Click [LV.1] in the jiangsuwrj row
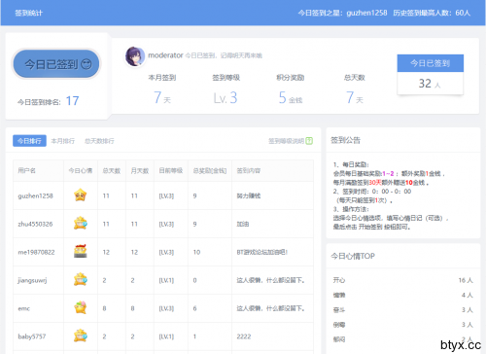The height and width of the screenshot is (354, 486). (166, 280)
